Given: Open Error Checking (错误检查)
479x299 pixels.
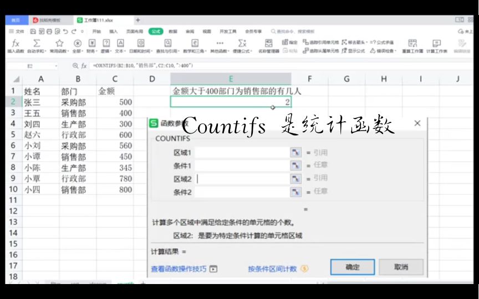Looking at the screenshot, I should [384, 50].
